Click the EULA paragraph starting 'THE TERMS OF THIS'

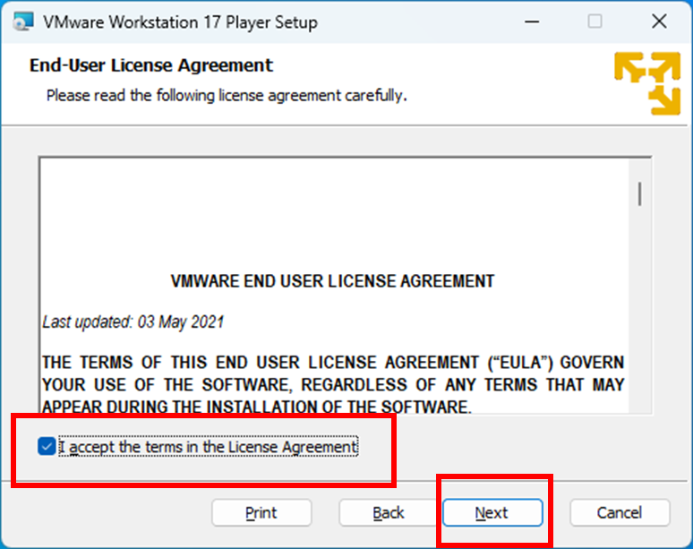[333, 383]
